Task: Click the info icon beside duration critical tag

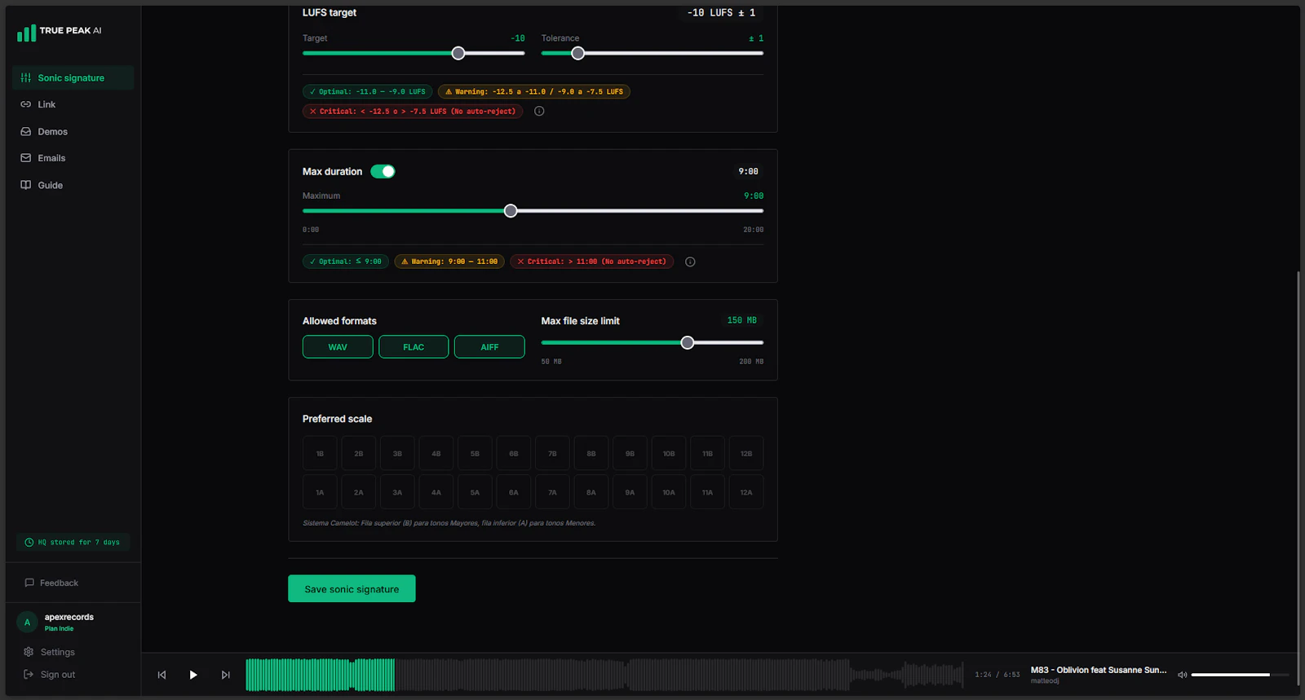Action: pos(690,262)
